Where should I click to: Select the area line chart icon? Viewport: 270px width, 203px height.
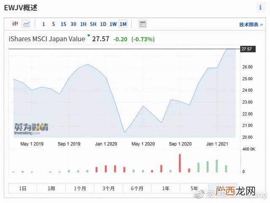click(x=26, y=24)
